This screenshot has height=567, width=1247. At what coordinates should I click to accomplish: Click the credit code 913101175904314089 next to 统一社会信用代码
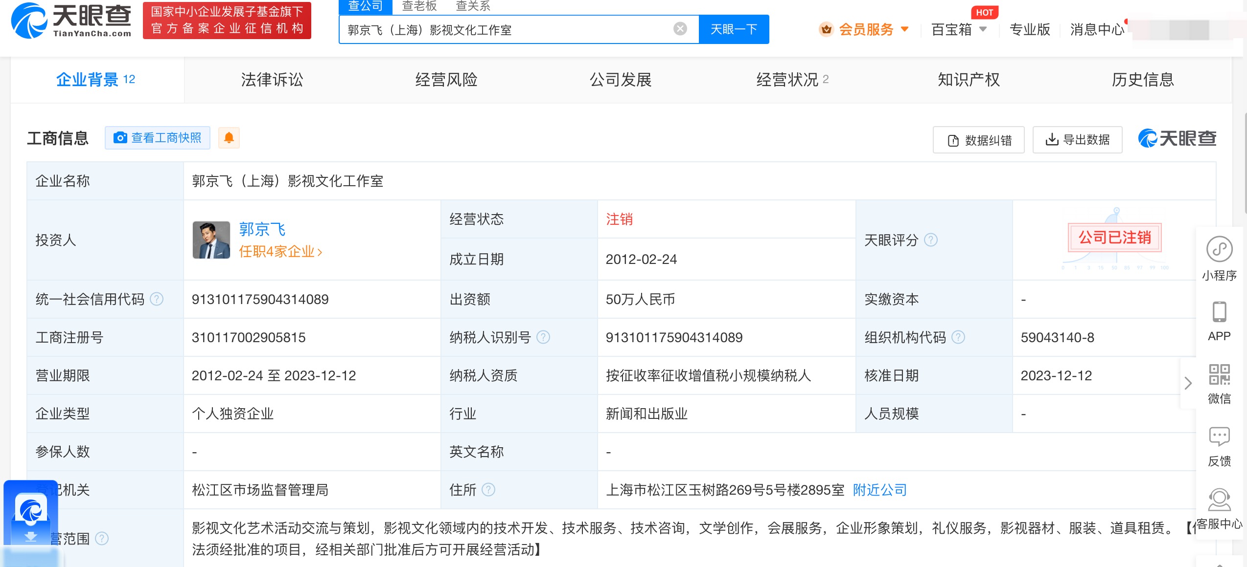click(260, 299)
